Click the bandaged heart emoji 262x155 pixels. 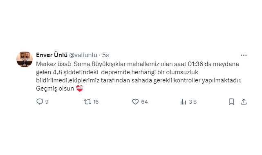coord(80,89)
